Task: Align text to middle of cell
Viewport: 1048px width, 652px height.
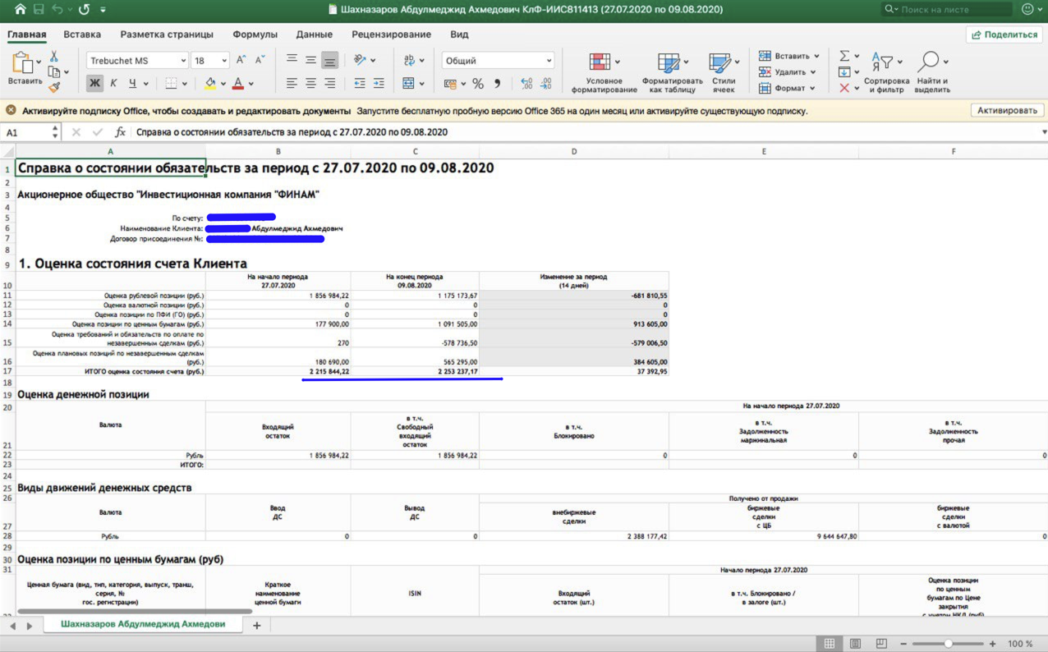Action: [310, 60]
